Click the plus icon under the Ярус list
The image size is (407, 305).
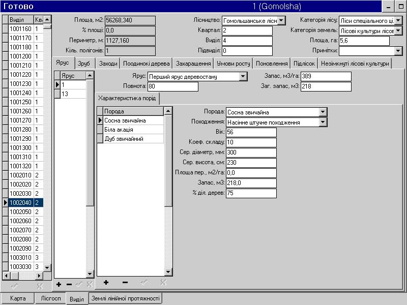coord(59,285)
